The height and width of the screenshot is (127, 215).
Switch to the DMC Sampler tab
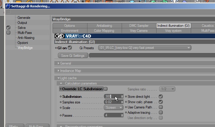(139, 26)
